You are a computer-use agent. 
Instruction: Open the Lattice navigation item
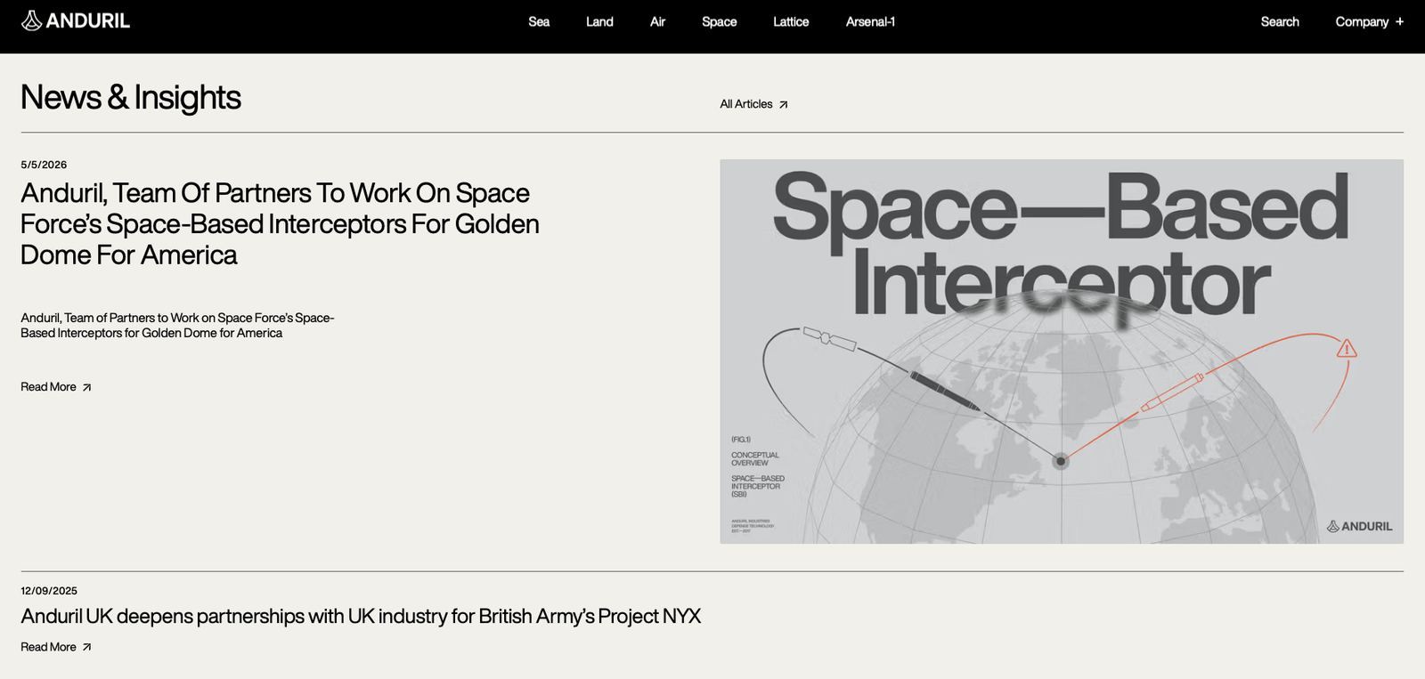point(791,21)
